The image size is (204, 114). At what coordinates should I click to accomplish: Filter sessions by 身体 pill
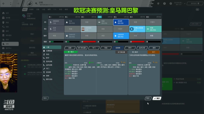154,48
